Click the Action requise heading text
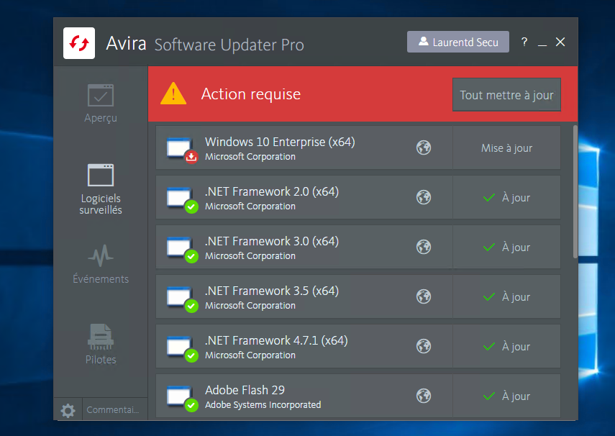Image resolution: width=615 pixels, height=436 pixels. pos(251,94)
